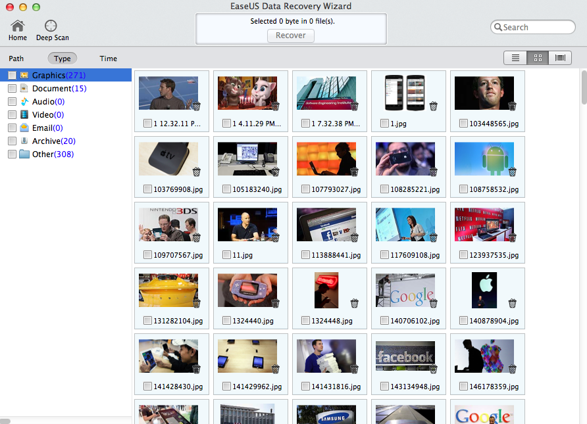The width and height of the screenshot is (587, 424).
Task: Click trash badge on 123937535.jpg thumbnail
Action: [x=513, y=237]
